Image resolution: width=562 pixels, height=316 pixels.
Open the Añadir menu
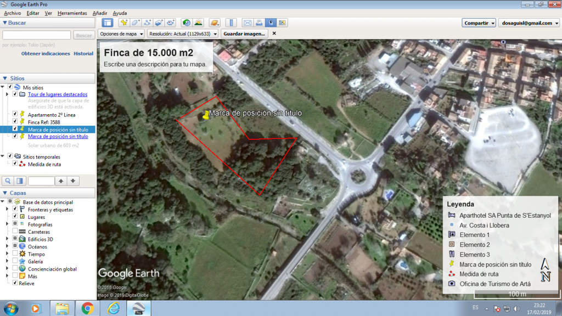pos(100,13)
